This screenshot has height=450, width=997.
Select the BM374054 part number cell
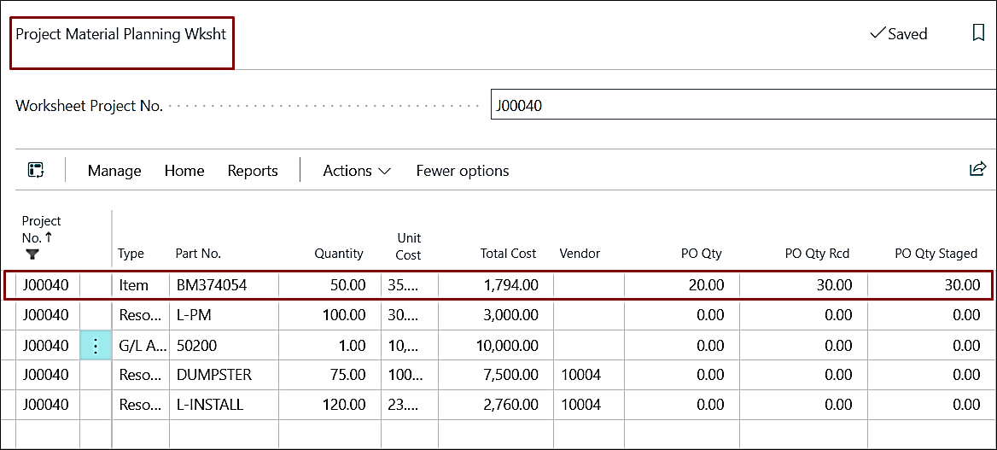coord(212,285)
